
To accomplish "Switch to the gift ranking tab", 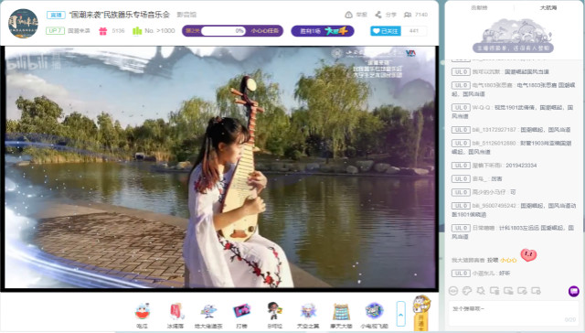I will [479, 7].
